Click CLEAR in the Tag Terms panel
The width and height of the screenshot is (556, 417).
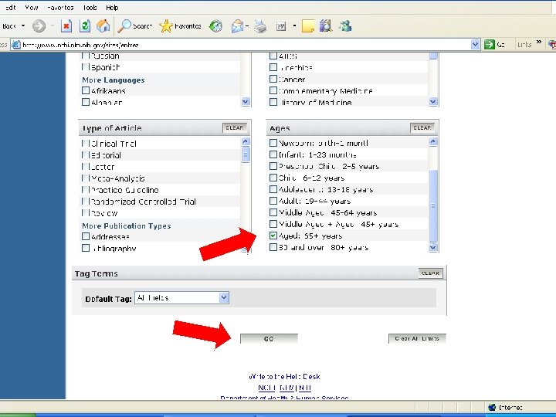(x=430, y=273)
